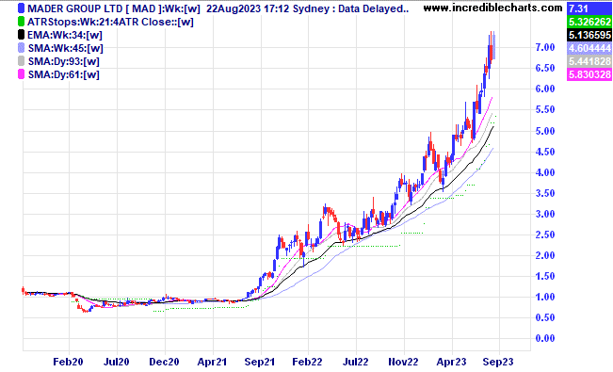
Task: Click the 5.00 price axis label
Action: (545, 131)
